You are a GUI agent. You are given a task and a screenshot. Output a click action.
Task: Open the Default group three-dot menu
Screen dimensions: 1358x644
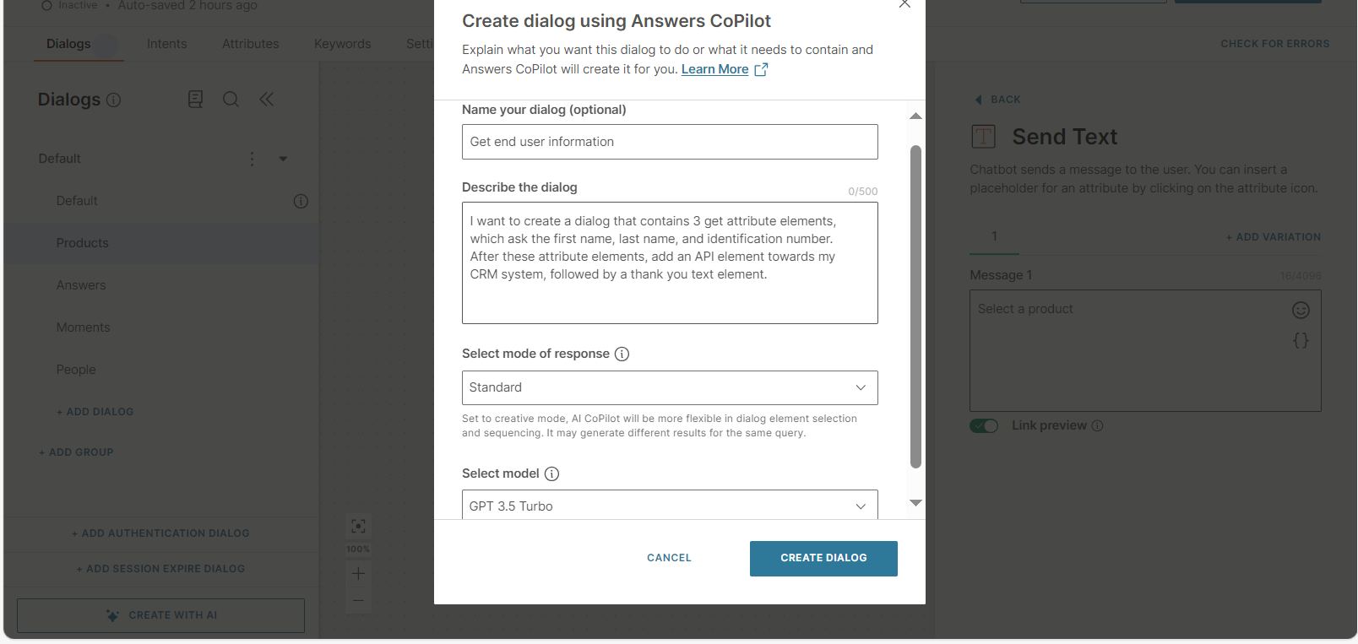click(252, 159)
